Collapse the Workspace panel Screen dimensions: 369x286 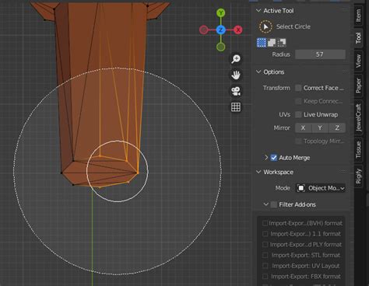pos(258,172)
